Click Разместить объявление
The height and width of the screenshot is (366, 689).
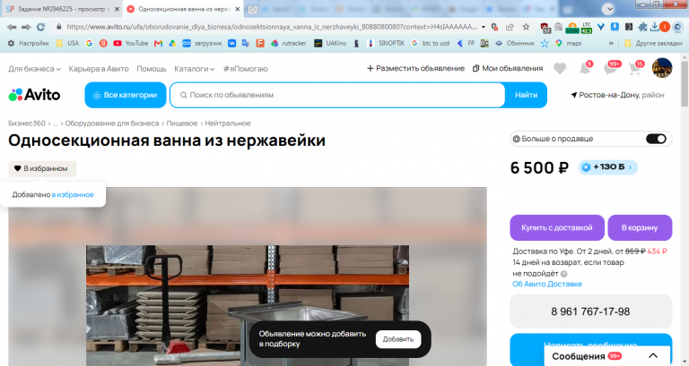click(x=415, y=68)
